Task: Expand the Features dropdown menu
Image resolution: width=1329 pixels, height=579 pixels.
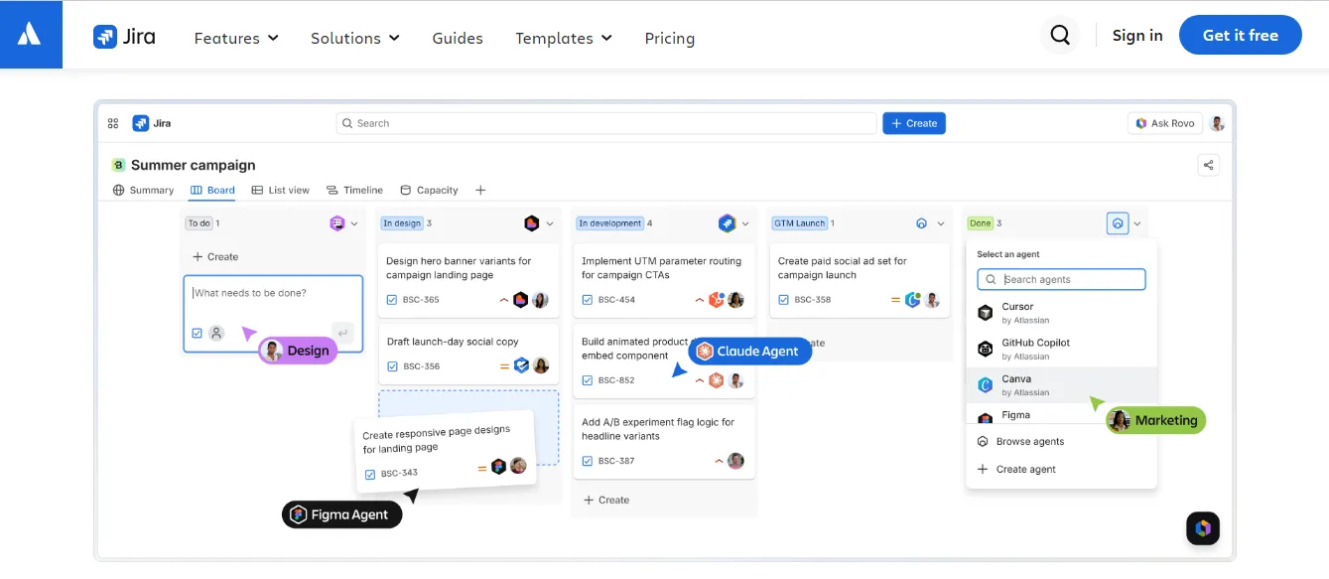Action: click(x=236, y=38)
